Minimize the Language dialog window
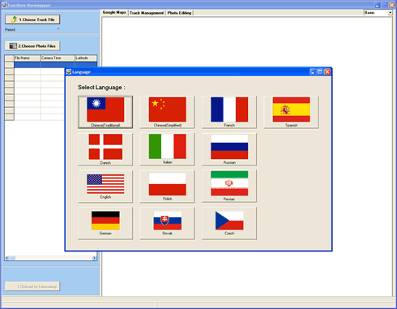397x309 pixels. click(313, 71)
